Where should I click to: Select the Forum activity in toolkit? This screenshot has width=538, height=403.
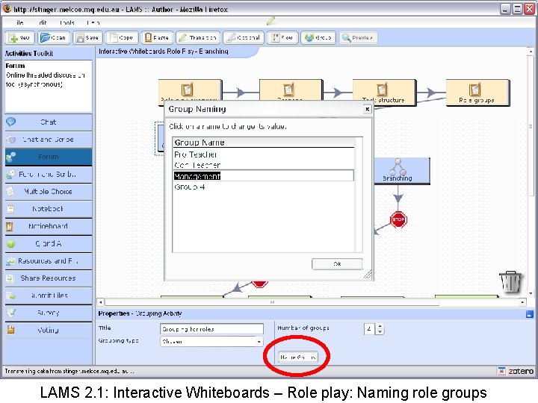(49, 157)
